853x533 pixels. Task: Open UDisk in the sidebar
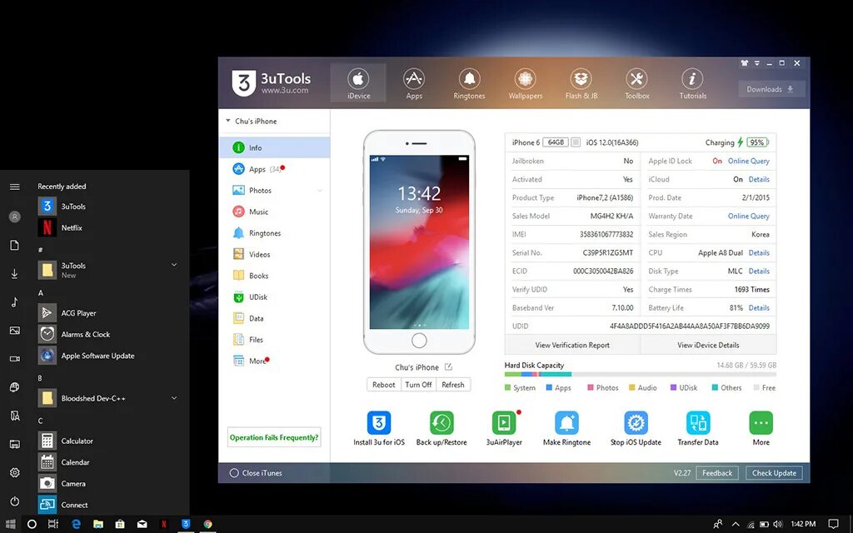(x=274, y=297)
